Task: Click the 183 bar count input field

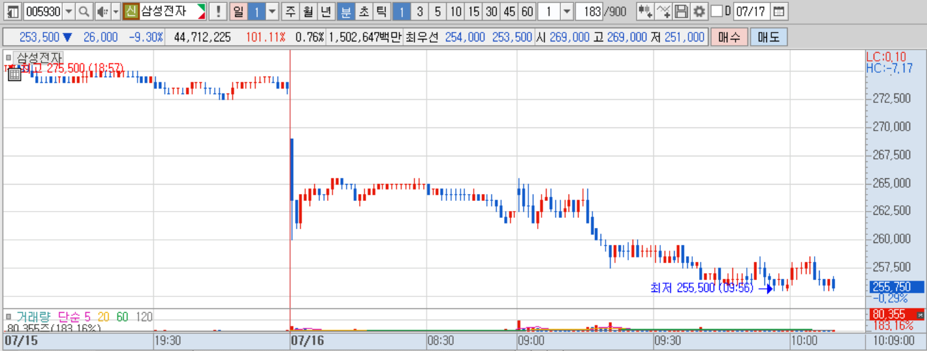Action: (x=589, y=11)
